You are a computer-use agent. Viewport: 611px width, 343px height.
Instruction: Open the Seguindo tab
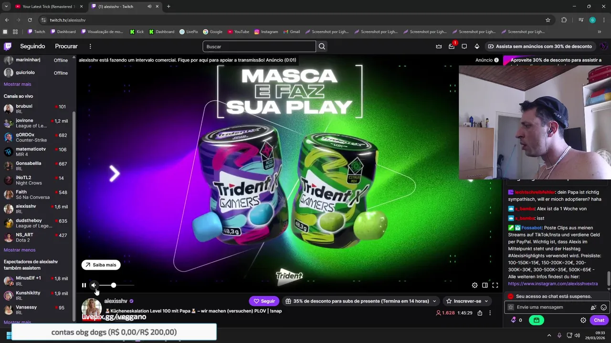click(32, 46)
